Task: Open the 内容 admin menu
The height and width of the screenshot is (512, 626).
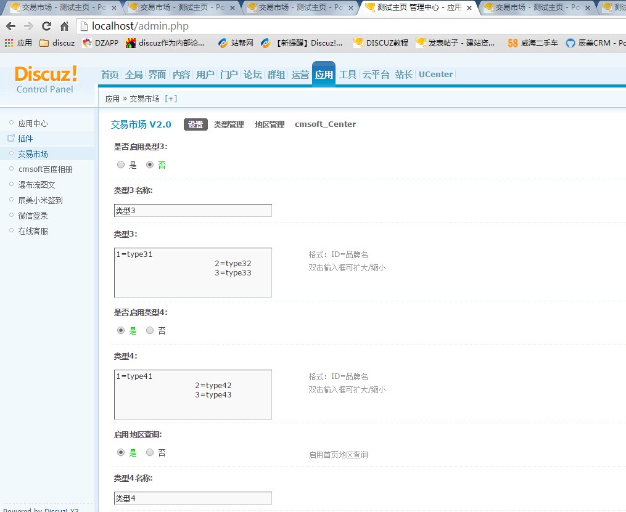Action: click(181, 75)
